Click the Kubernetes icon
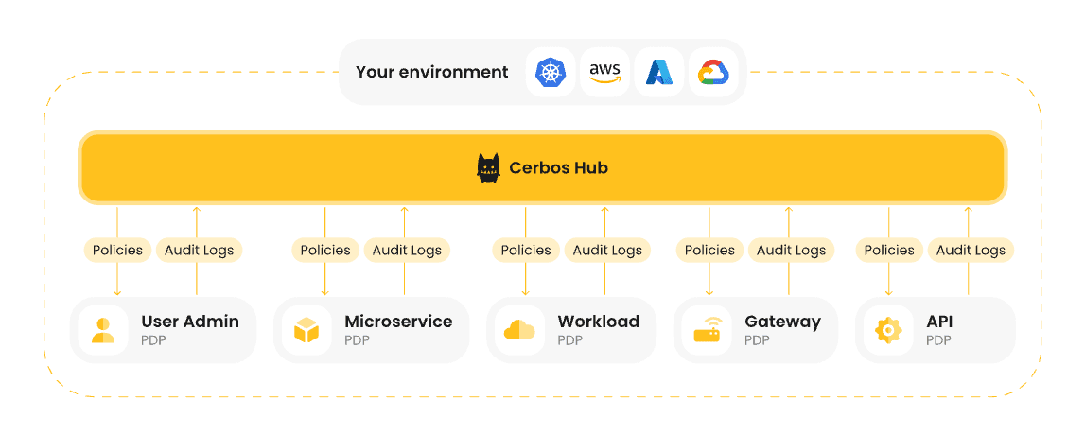 (x=551, y=72)
